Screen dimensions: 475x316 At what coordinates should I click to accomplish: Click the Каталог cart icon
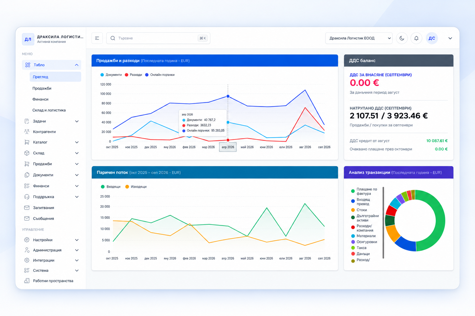(x=27, y=142)
